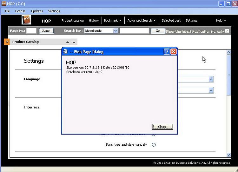This screenshot has width=238, height=172.
Task: Open the Settings link in navigation bar
Action: (191, 21)
